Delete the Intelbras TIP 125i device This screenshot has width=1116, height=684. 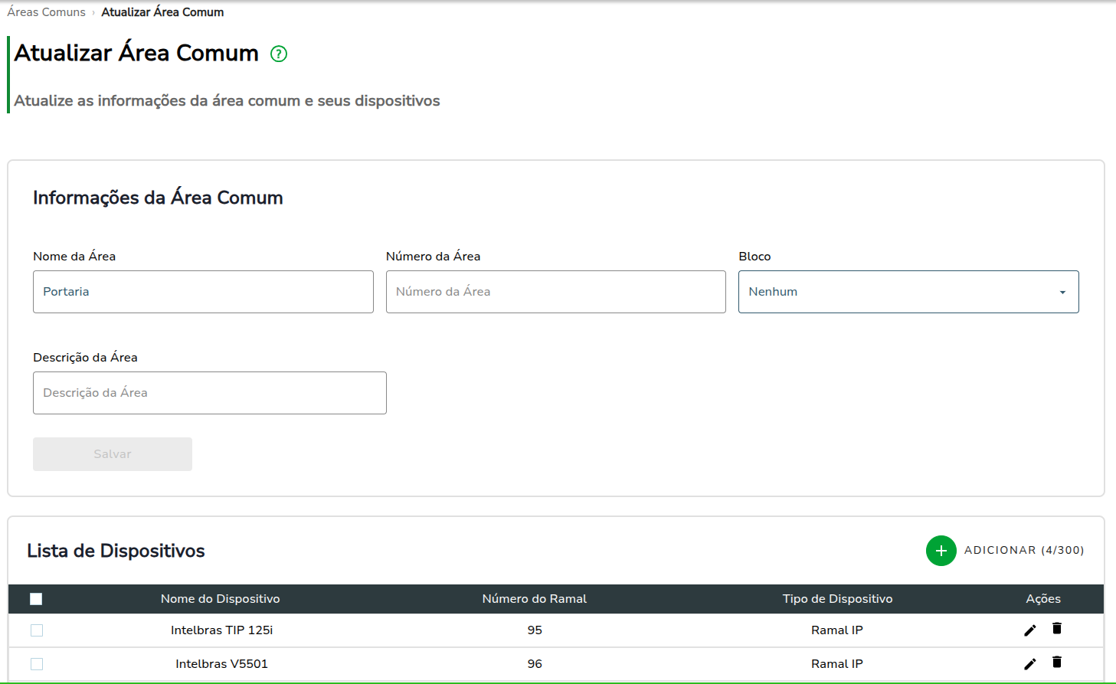pyautogui.click(x=1057, y=629)
